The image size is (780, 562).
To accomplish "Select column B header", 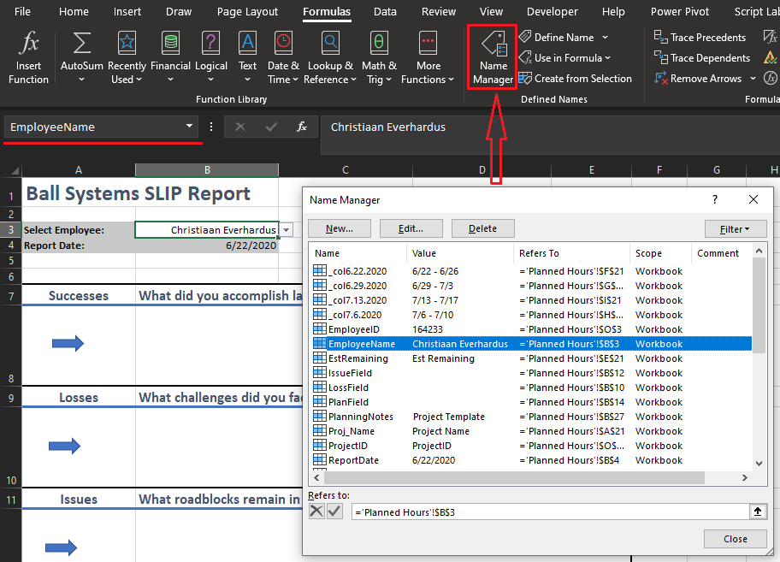I will pos(207,170).
